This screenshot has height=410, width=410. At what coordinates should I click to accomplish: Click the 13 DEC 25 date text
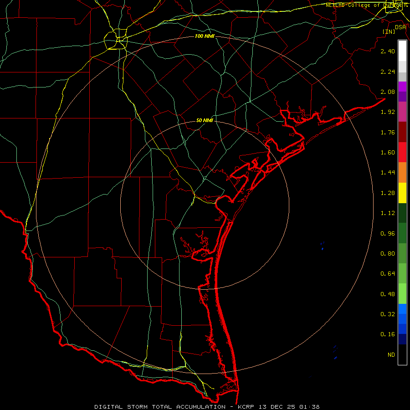pos(277,407)
